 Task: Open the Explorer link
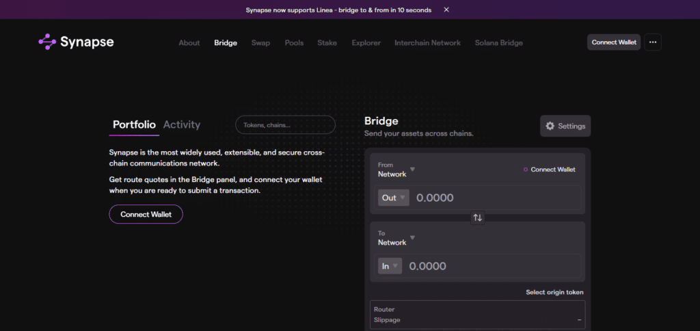[x=366, y=43]
